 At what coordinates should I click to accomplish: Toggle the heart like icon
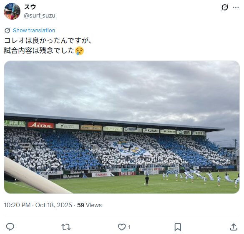[122, 227]
